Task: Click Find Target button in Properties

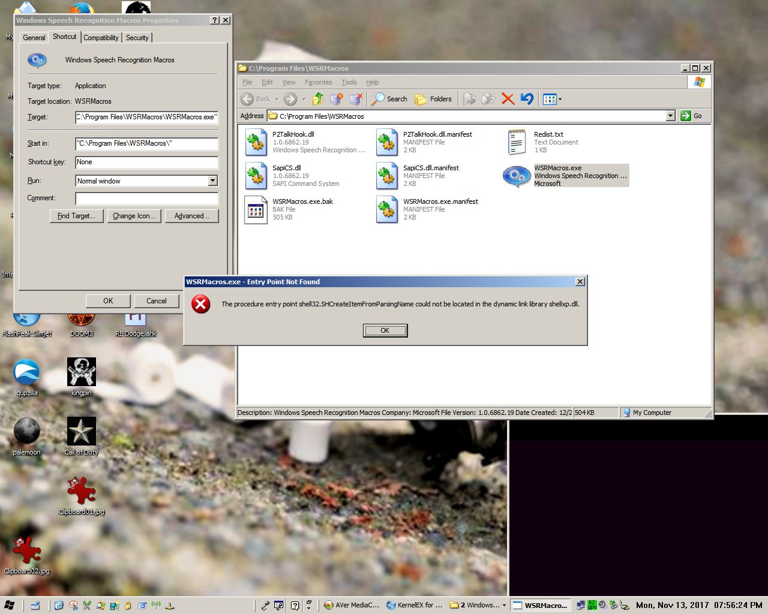Action: pos(76,216)
